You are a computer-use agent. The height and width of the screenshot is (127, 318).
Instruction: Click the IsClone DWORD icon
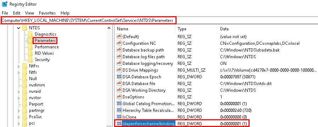point(119,117)
